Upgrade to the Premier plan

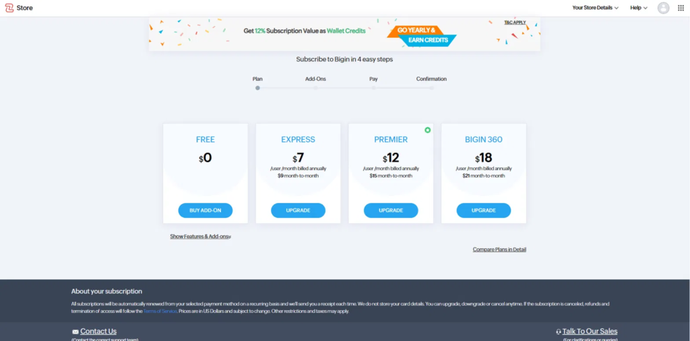click(391, 211)
